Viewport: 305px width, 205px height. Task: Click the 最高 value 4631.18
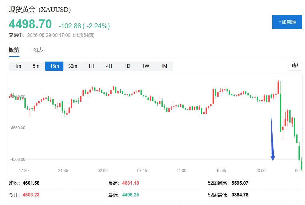click(130, 183)
